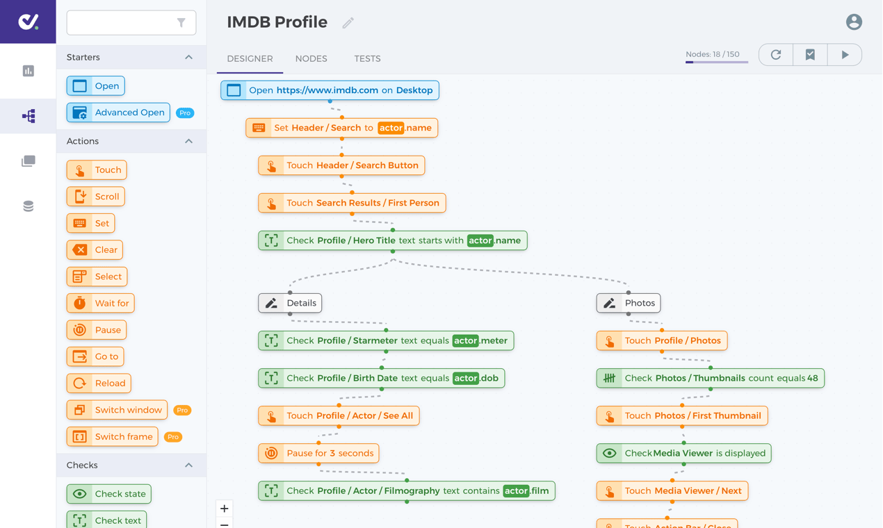
Task: Collapse the Actions section
Action: coord(188,141)
